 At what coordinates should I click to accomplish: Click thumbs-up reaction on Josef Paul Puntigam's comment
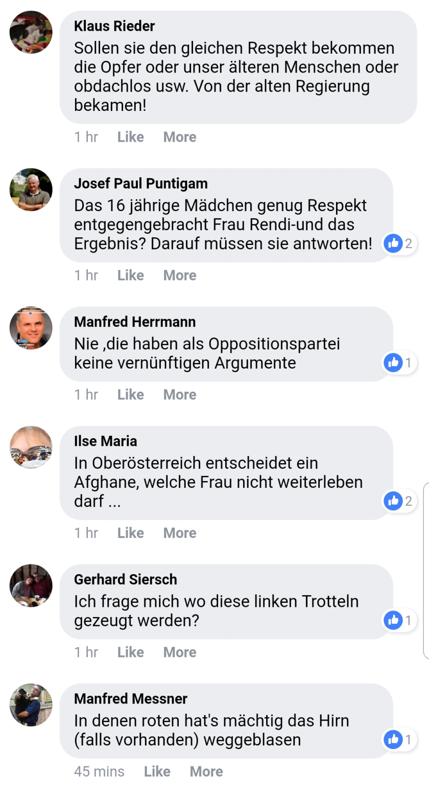tap(393, 243)
